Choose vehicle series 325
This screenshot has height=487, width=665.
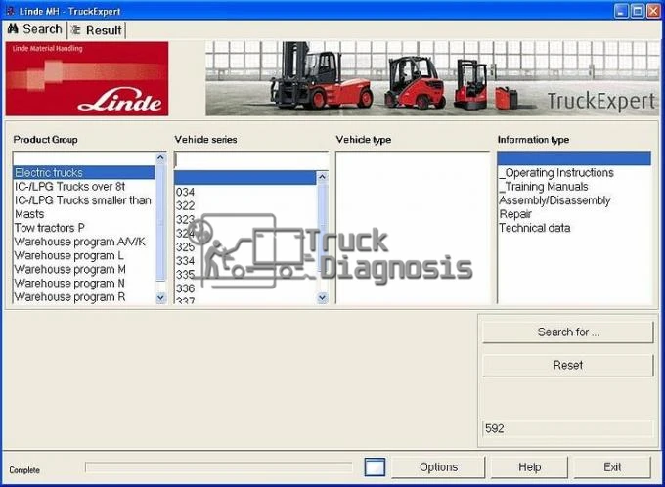[x=245, y=246]
